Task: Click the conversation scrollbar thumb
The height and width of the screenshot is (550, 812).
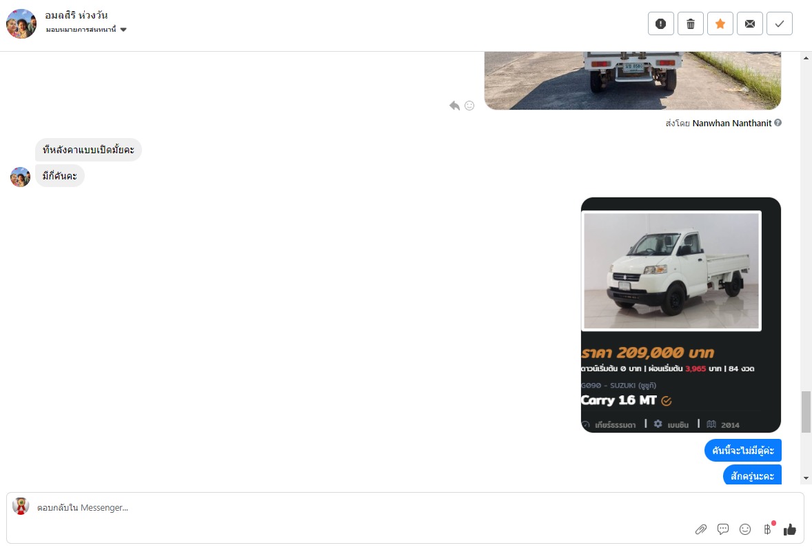Action: click(x=806, y=411)
